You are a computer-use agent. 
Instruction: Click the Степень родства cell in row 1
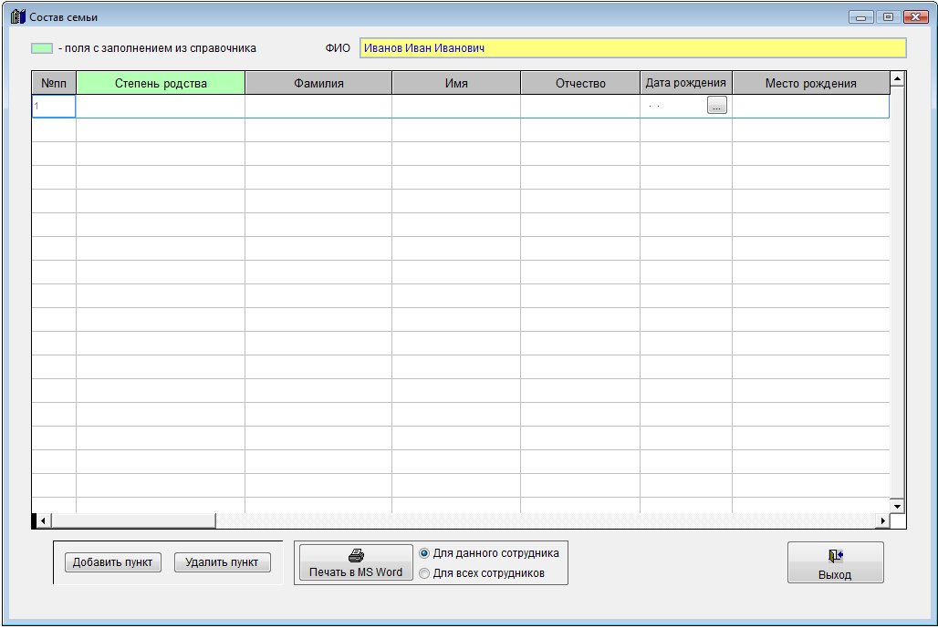point(161,107)
